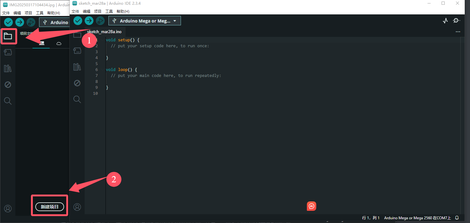Viewport: 470px width, 223px height.
Task: Open 文件 menu in IMG20250317104434 window
Action: coord(6,13)
